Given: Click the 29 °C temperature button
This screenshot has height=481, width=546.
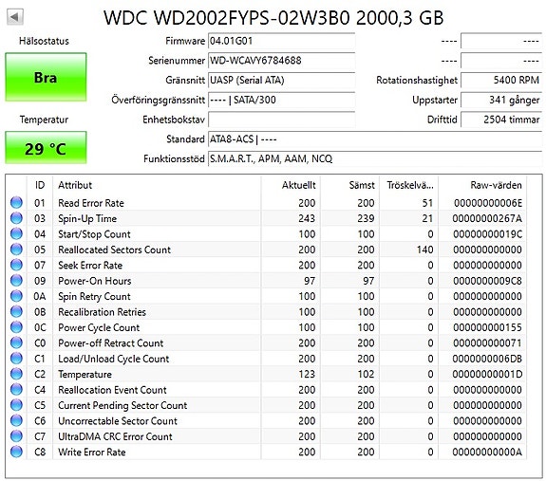Looking at the screenshot, I should (x=46, y=147).
